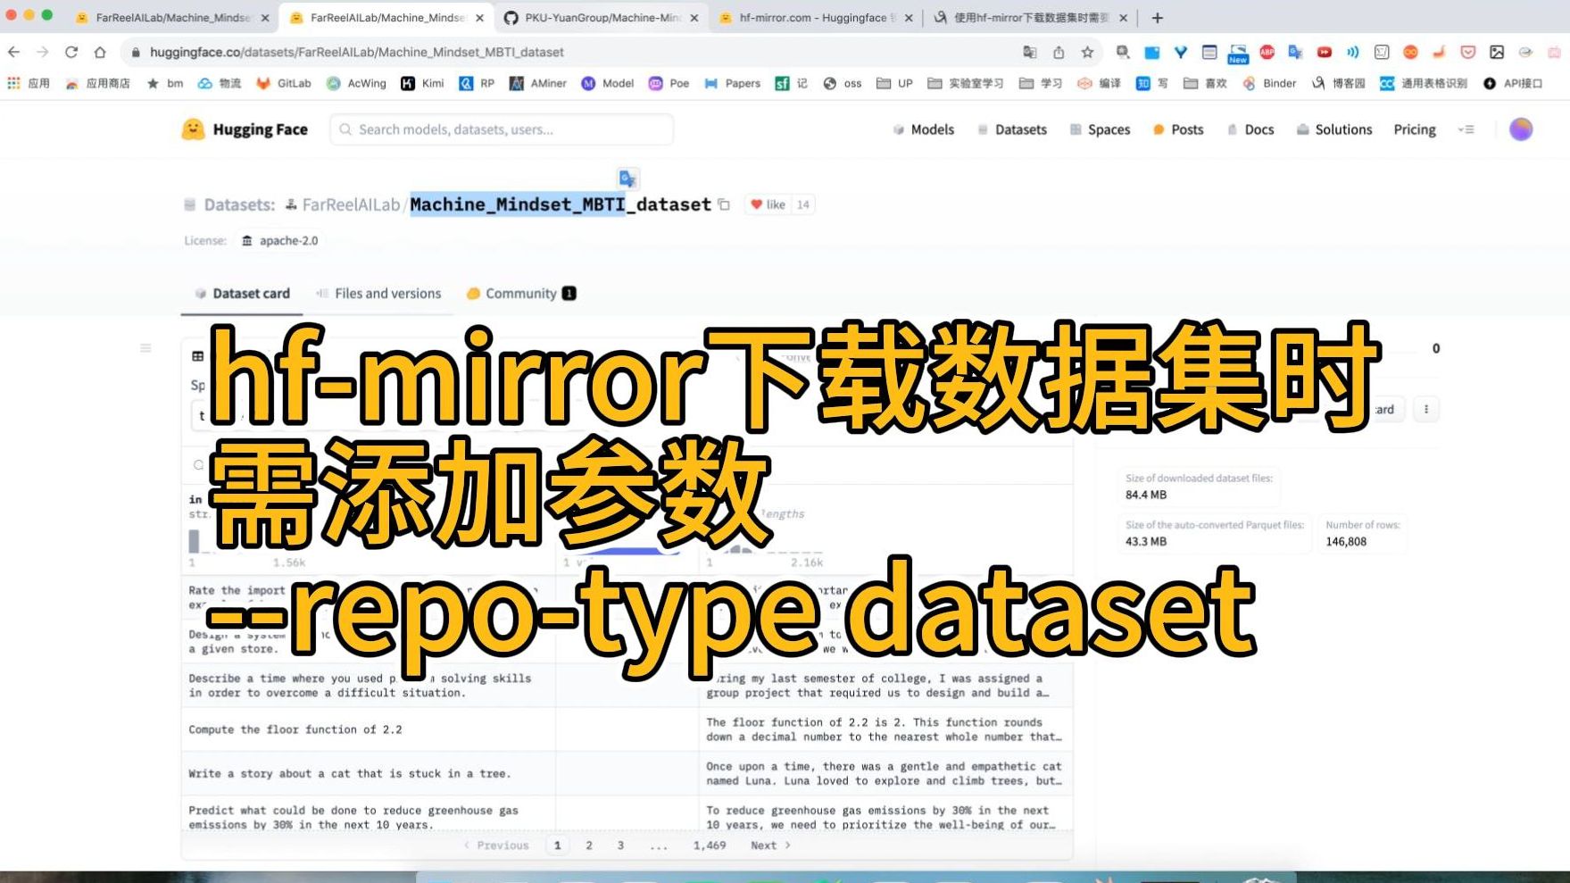Image resolution: width=1570 pixels, height=883 pixels.
Task: Click the apache-2.0 license tag
Action: pyautogui.click(x=279, y=241)
